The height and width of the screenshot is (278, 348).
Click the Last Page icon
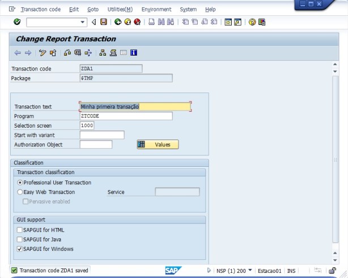tap(214, 22)
